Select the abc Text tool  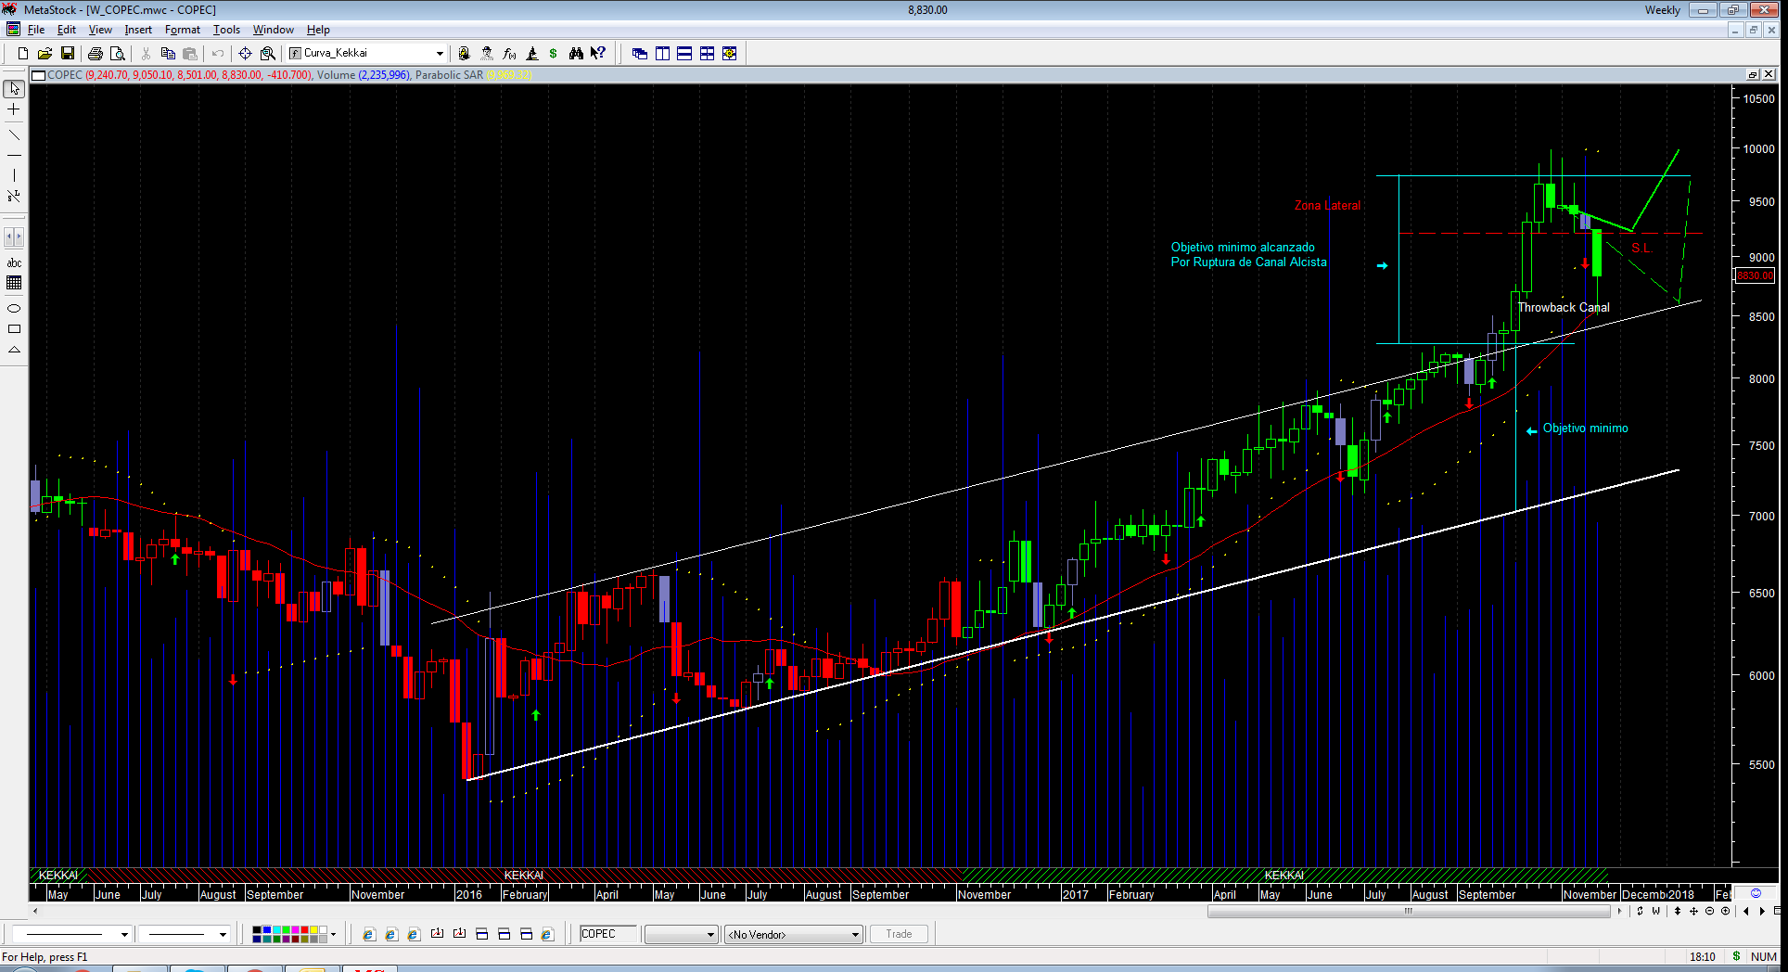[14, 263]
